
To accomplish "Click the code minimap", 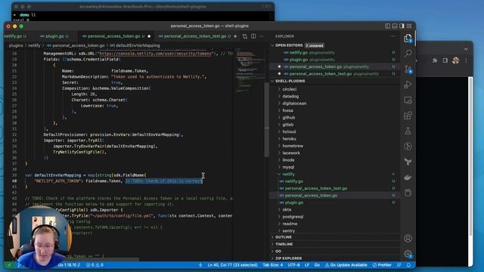I will [x=250, y=71].
